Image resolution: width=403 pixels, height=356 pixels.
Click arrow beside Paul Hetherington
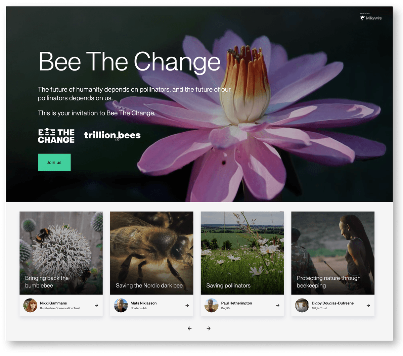[278, 305]
